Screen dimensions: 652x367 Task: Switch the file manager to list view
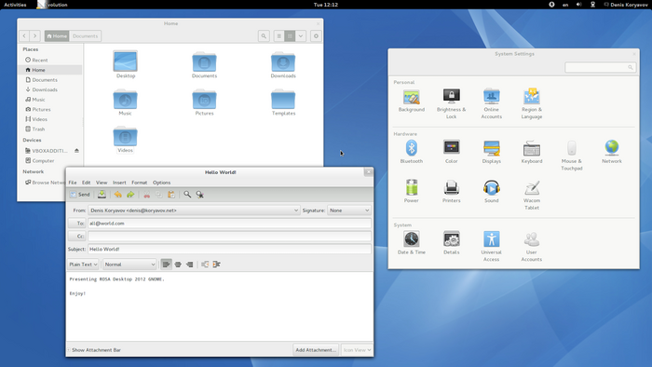pyautogui.click(x=279, y=36)
